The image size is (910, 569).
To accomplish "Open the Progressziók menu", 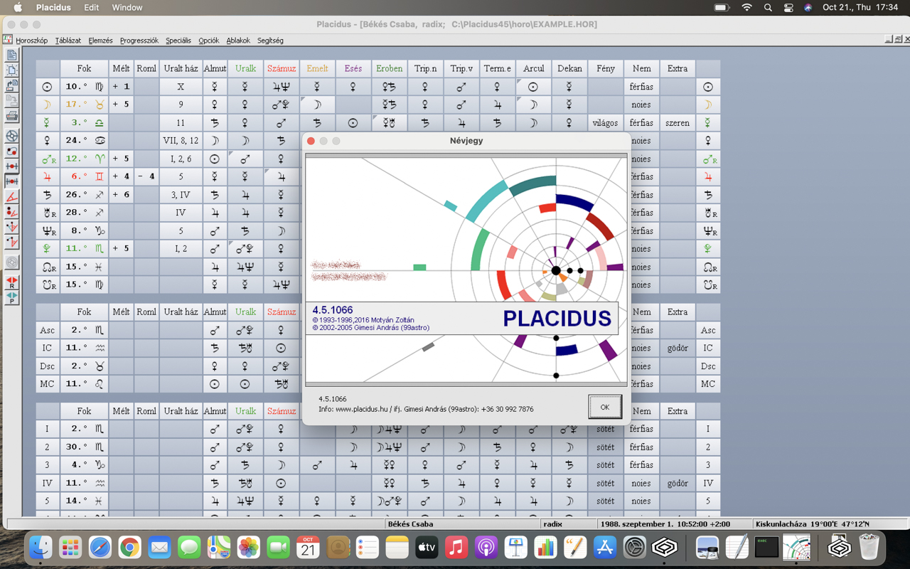I will click(x=139, y=41).
